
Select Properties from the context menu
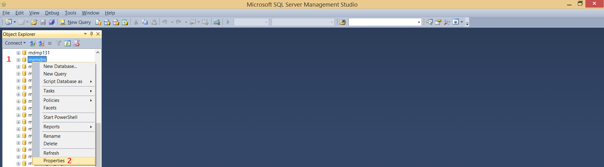point(54,161)
